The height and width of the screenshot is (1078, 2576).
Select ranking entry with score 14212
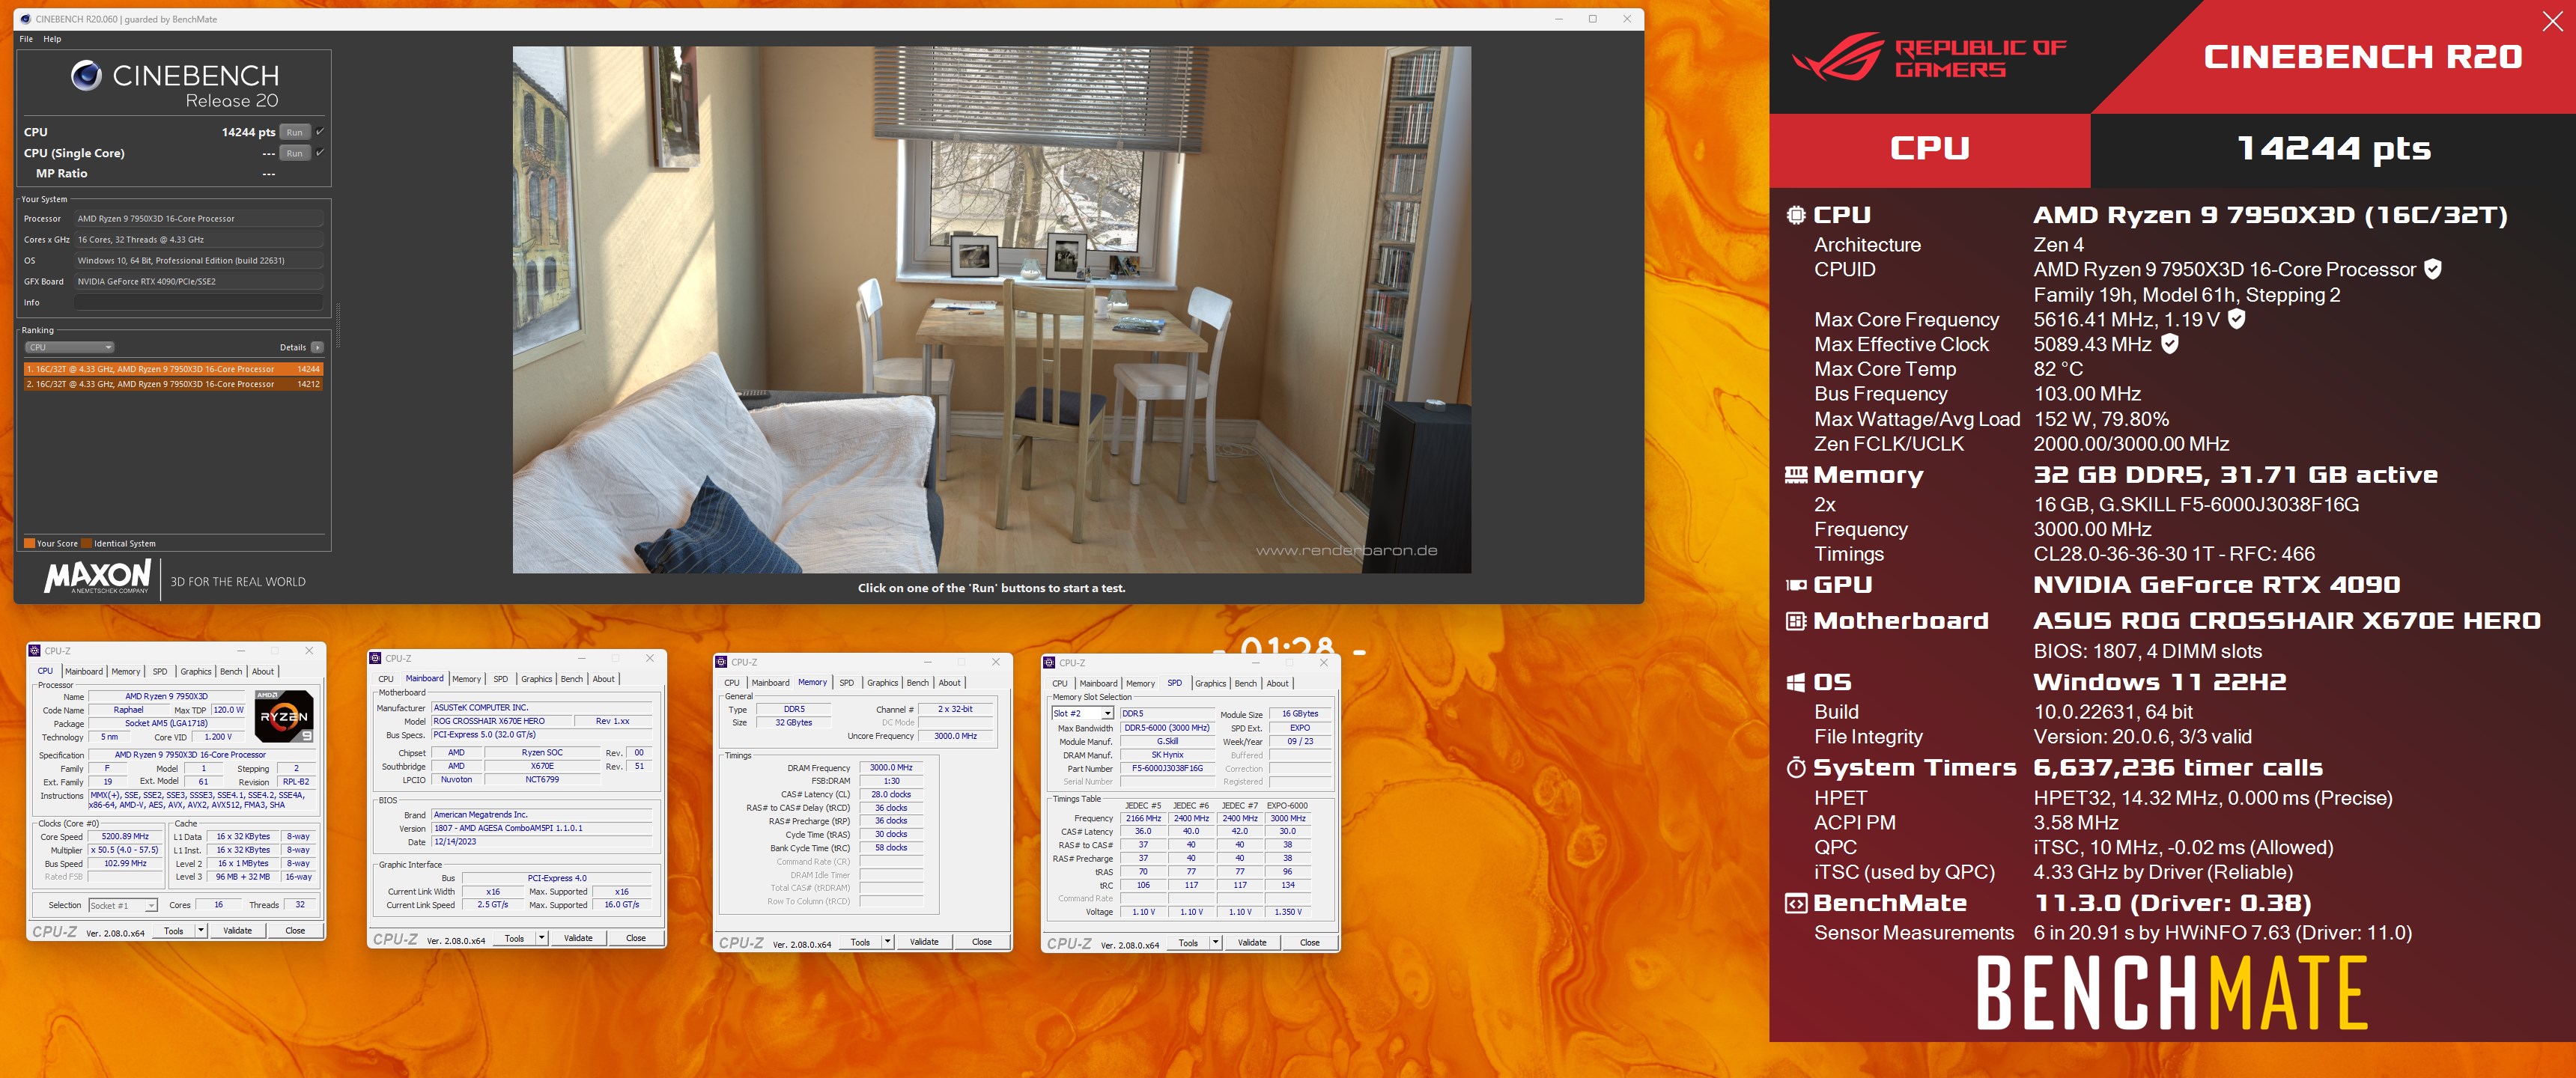click(173, 384)
